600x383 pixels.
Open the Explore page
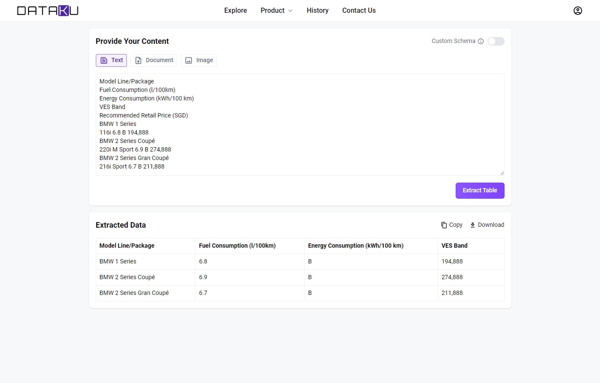(235, 11)
